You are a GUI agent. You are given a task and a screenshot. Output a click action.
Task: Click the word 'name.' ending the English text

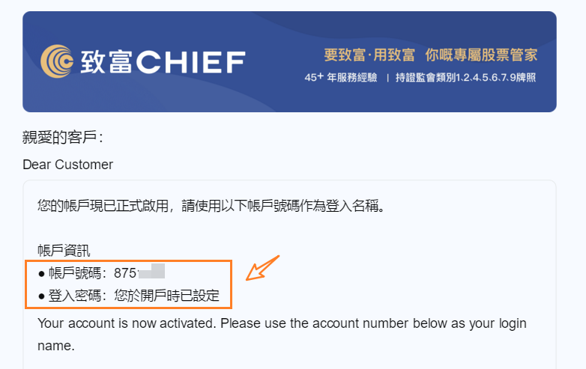[53, 347]
